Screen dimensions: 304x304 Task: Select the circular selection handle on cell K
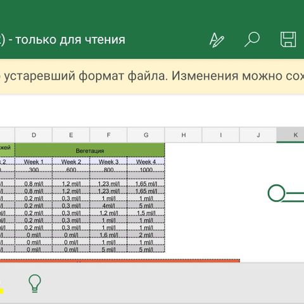(276, 193)
